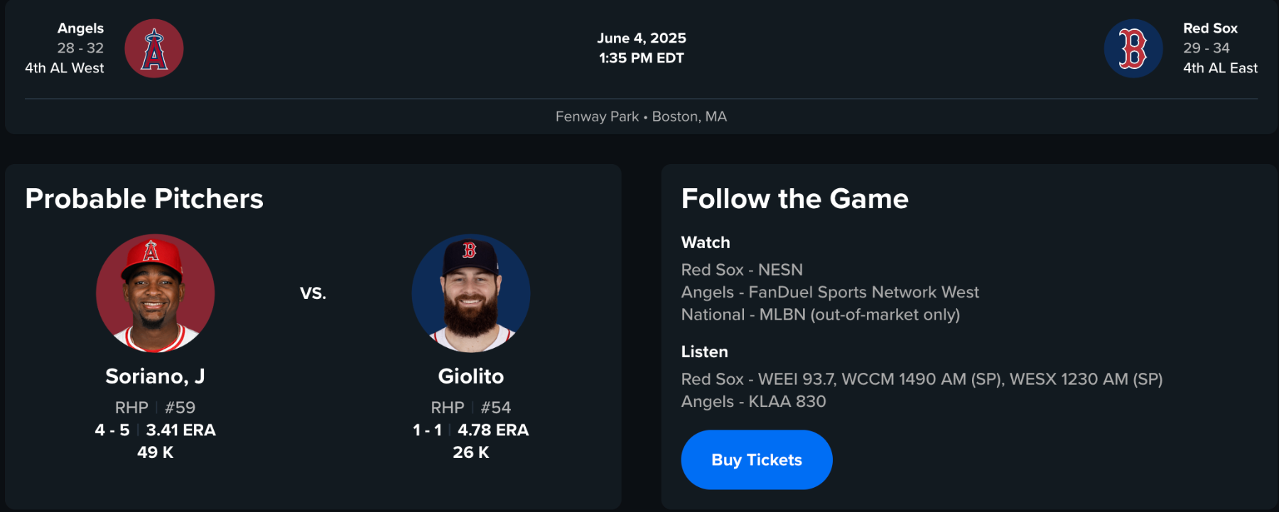Click Giolito's 4.78 ERA stat
Viewport: 1279px width, 512px height.
492,430
